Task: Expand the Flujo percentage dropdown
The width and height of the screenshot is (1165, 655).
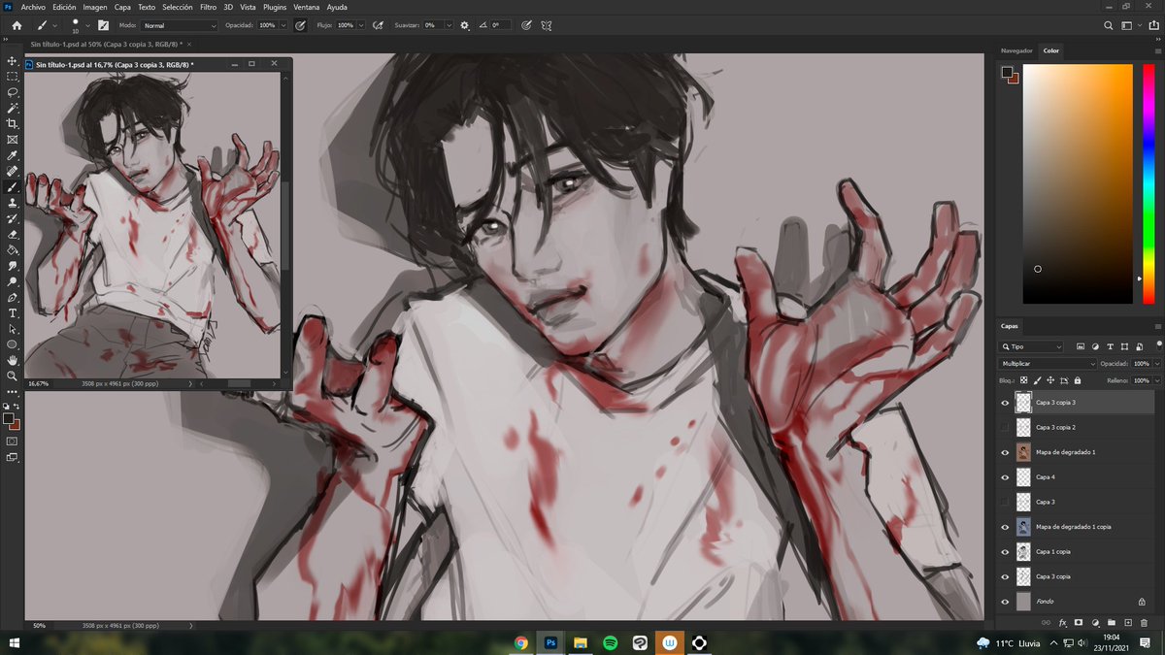Action: point(361,25)
